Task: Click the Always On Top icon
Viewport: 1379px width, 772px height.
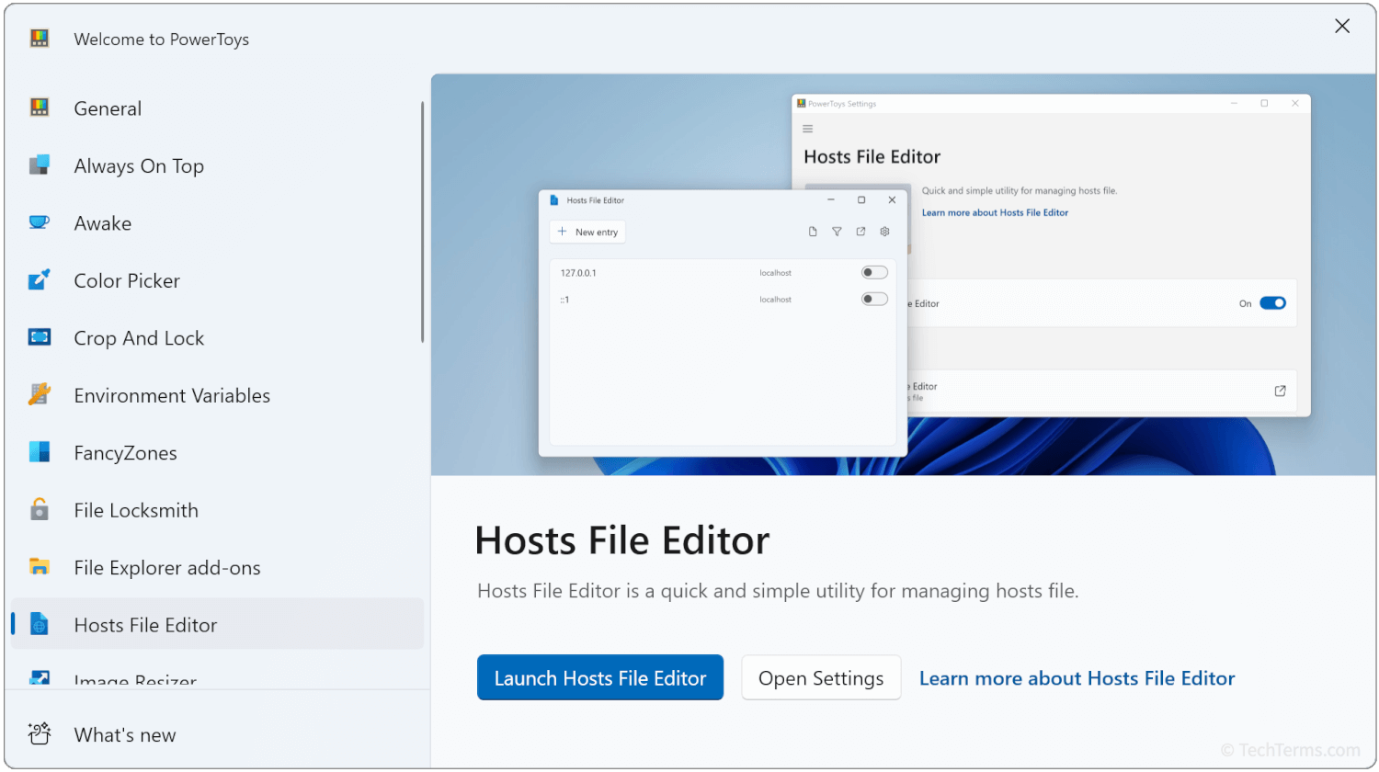Action: pos(39,165)
